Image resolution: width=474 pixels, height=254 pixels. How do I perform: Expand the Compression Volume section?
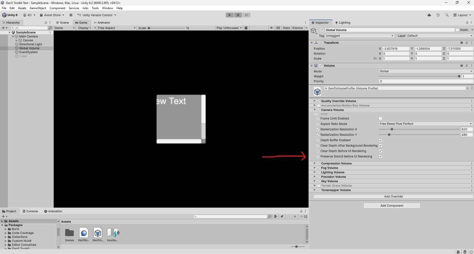point(315,163)
